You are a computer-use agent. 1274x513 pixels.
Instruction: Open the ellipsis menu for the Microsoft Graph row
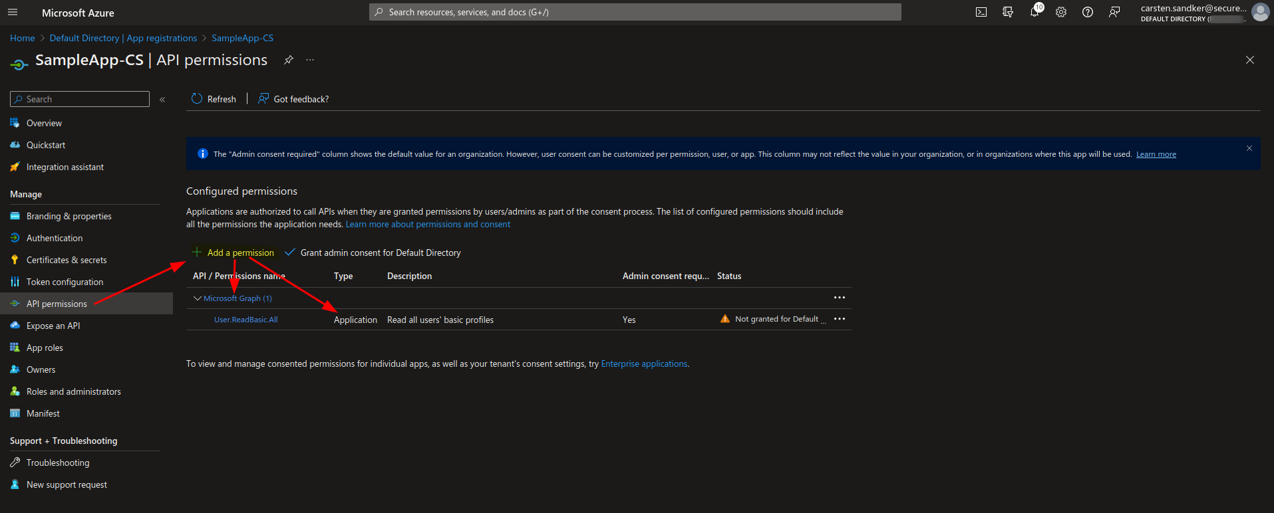point(840,298)
